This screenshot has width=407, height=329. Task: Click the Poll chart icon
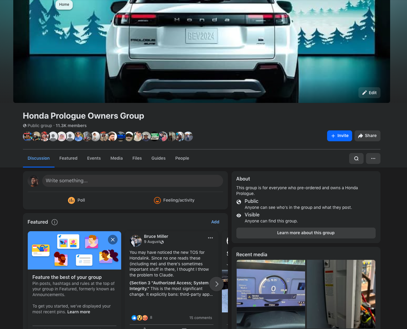tap(71, 200)
